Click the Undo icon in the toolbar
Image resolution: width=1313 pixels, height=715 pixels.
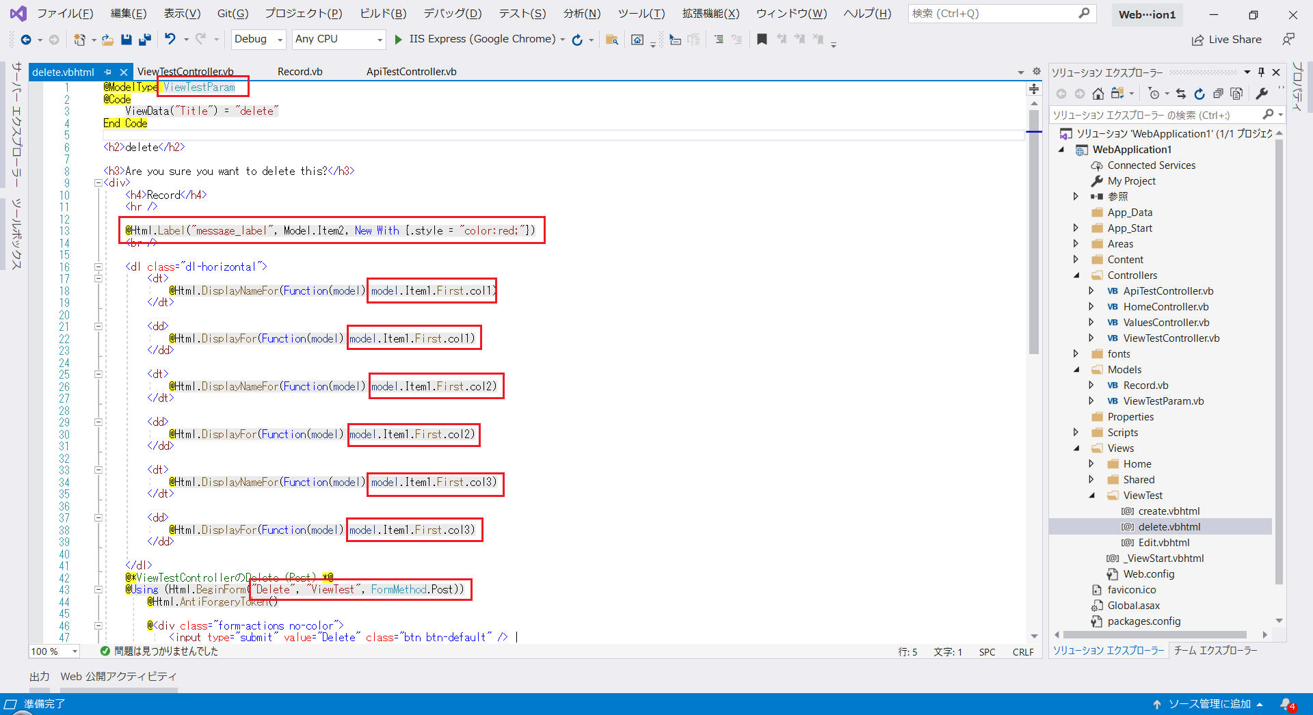(x=170, y=39)
